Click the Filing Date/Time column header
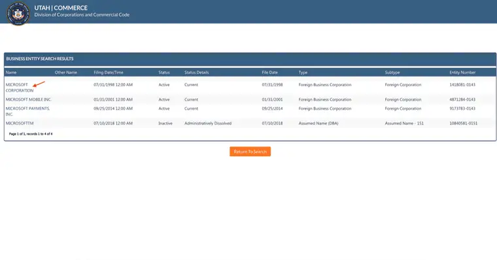The width and height of the screenshot is (497, 260). pos(109,73)
